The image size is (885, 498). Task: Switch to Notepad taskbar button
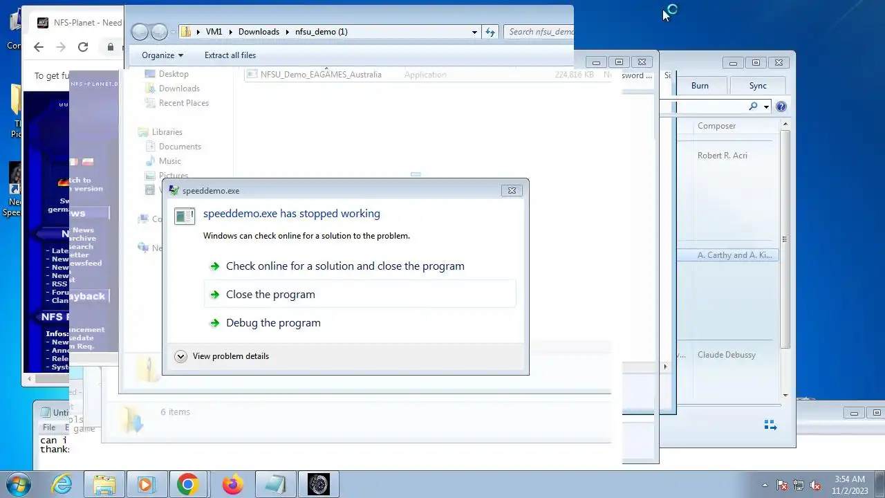[275, 485]
